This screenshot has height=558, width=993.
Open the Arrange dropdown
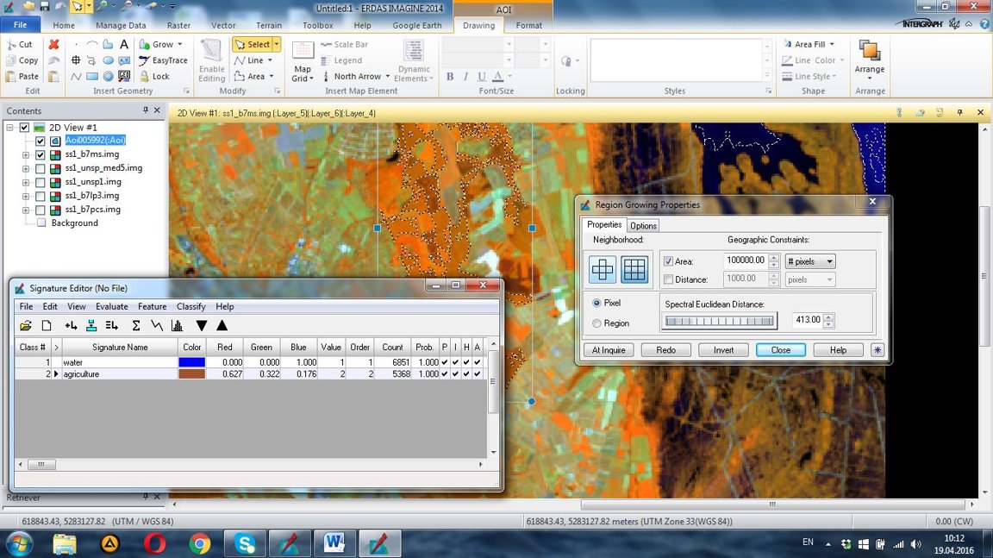click(870, 78)
